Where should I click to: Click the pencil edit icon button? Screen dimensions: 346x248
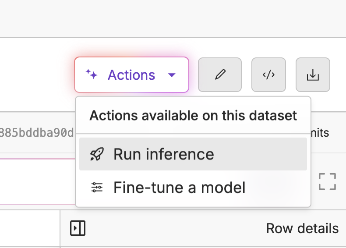click(220, 75)
